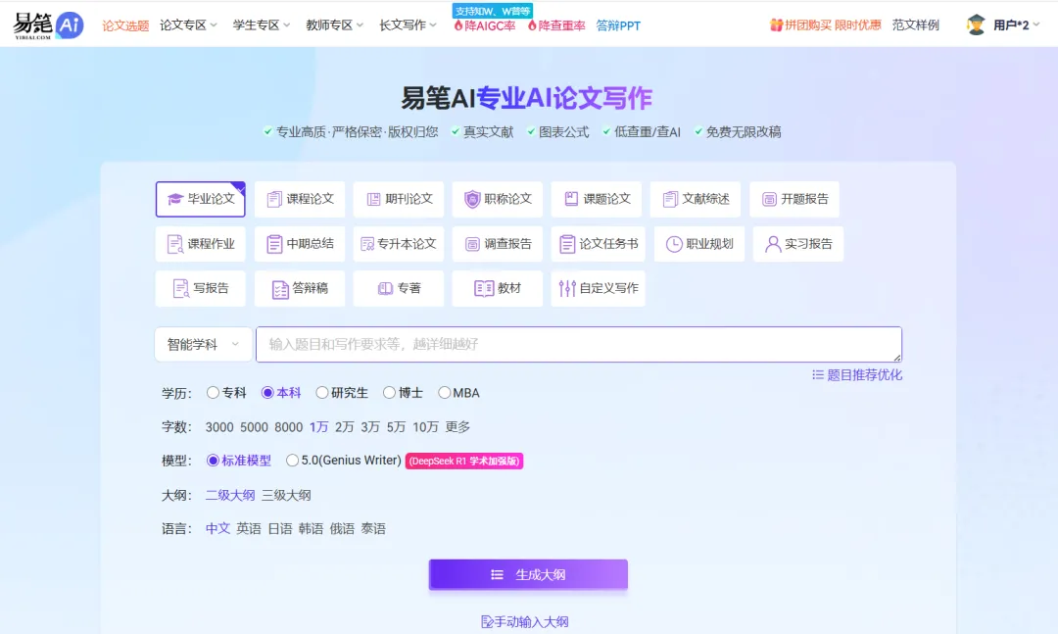Click the flame icon beside 降AIGC率
This screenshot has width=1058, height=634.
[x=458, y=25]
